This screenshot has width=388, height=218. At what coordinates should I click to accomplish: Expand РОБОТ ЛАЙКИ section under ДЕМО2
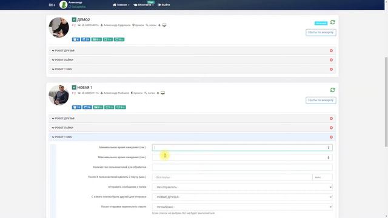(x=192, y=60)
